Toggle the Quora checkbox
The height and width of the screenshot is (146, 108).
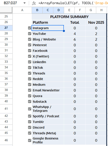pos(30,96)
